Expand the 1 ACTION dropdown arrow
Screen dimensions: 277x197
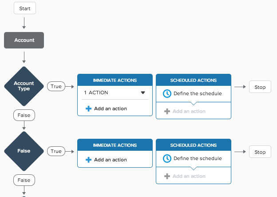[x=143, y=92]
